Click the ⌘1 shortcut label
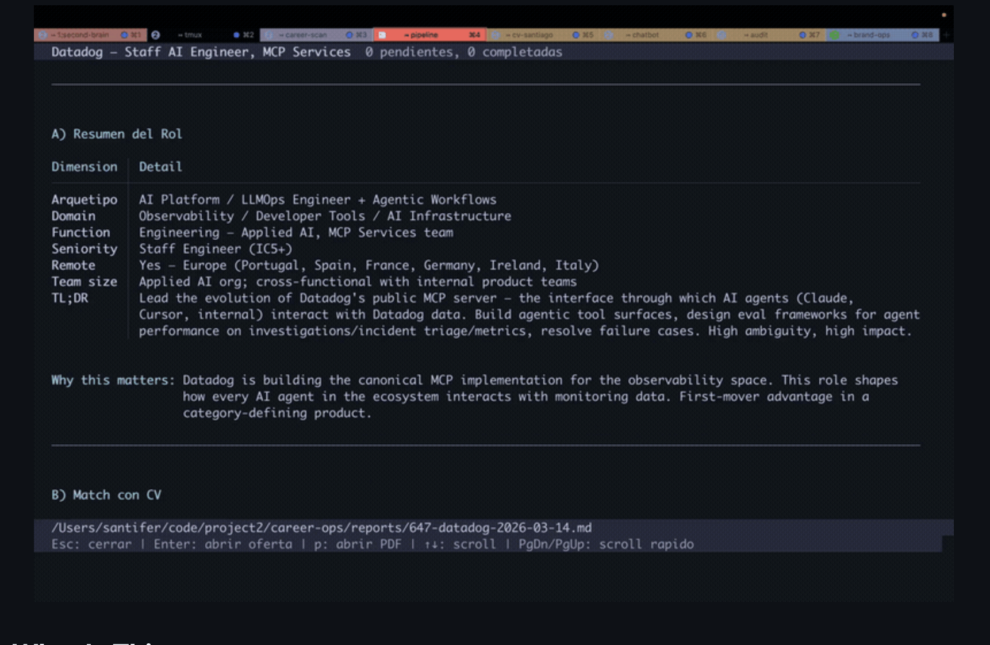This screenshot has width=990, height=645. pos(135,35)
